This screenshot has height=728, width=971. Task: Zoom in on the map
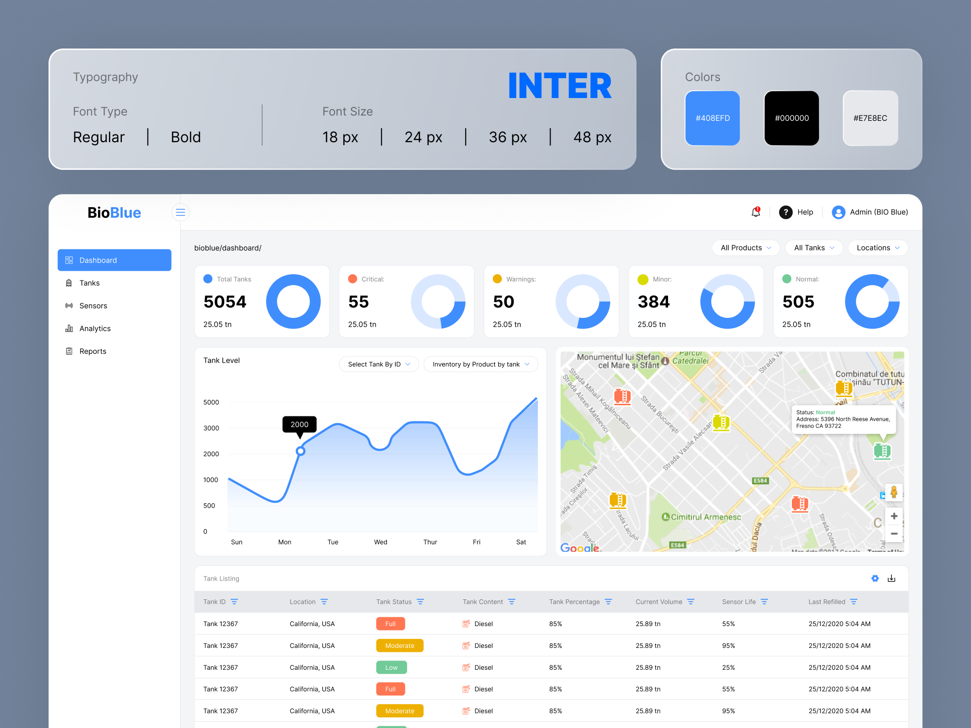(x=893, y=516)
